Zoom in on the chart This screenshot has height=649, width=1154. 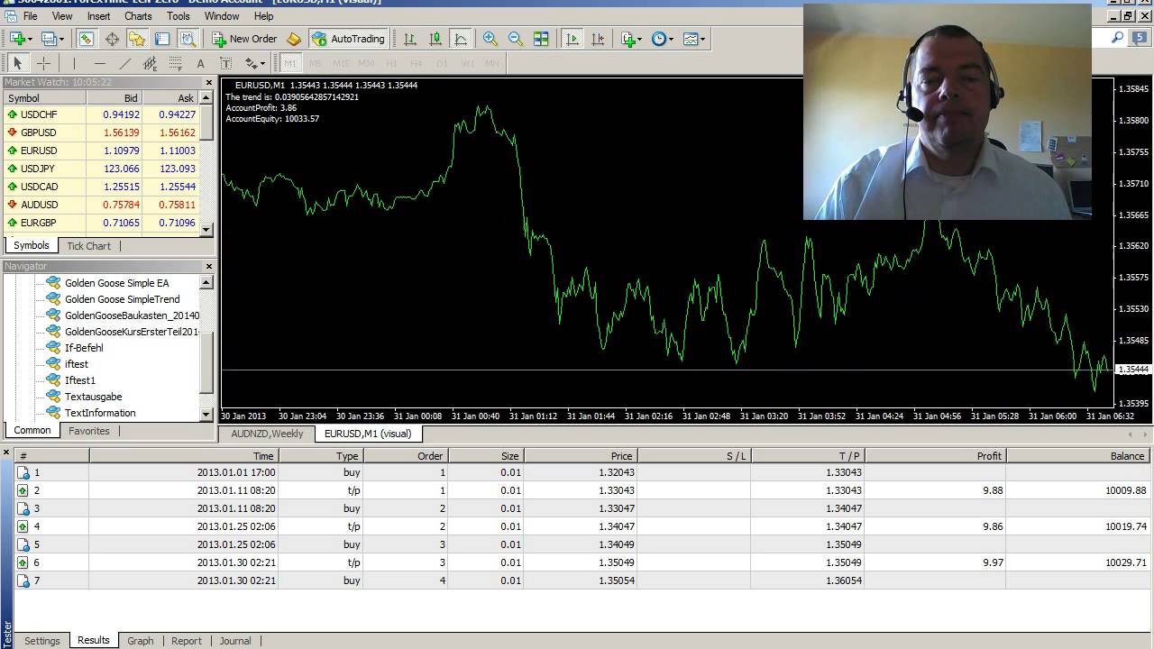(490, 39)
